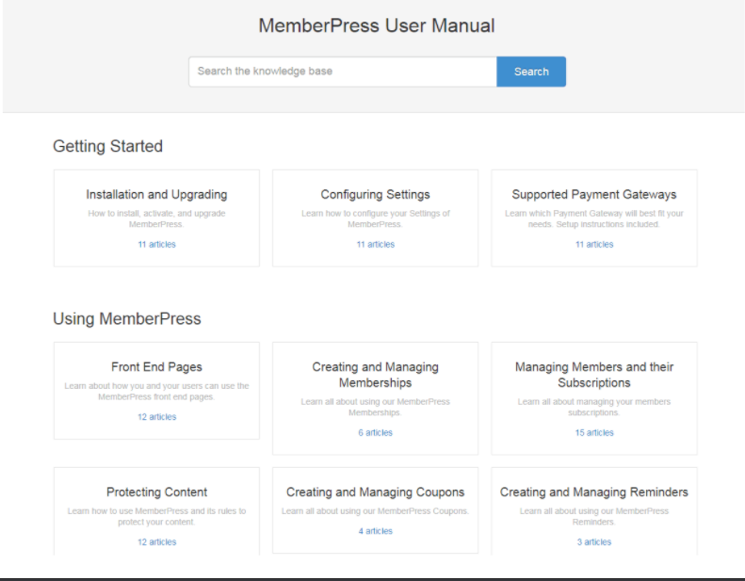This screenshot has width=745, height=581.
Task: Click the 6 articles link
Action: click(376, 432)
